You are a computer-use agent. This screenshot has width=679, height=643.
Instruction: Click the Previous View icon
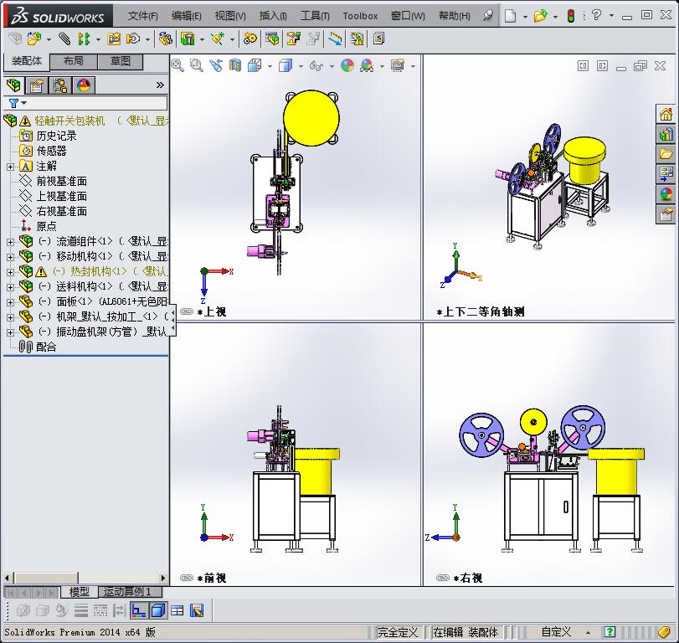[216, 66]
